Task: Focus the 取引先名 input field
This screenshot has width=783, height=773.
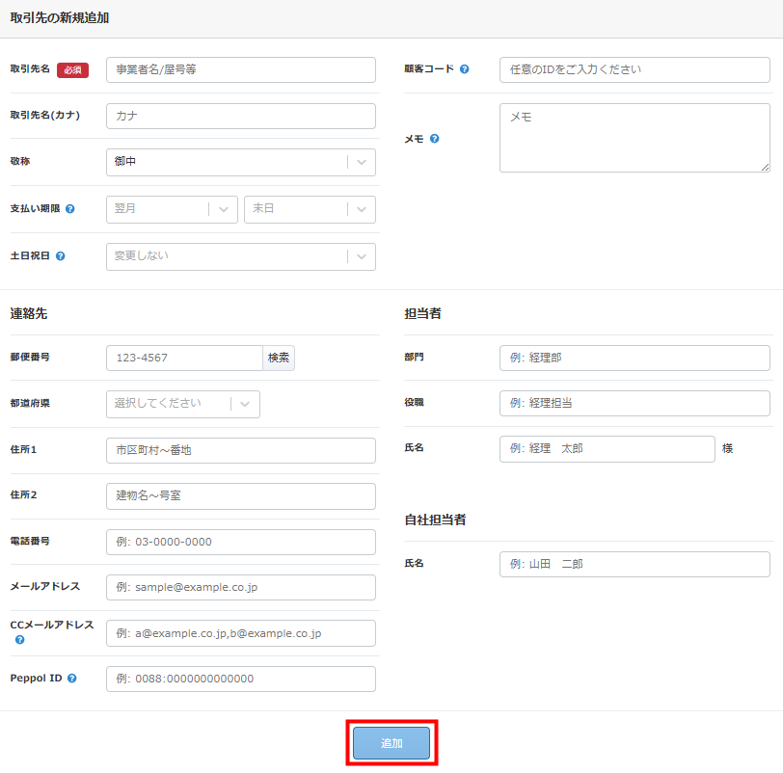Action: tap(240, 70)
